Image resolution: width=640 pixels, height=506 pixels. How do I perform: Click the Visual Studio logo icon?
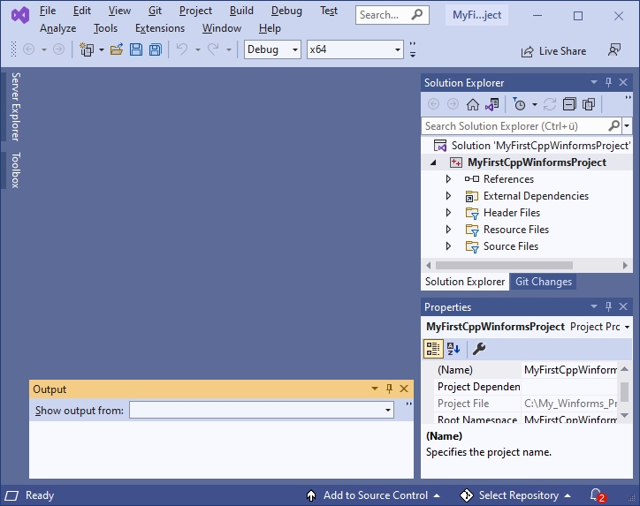(20, 15)
